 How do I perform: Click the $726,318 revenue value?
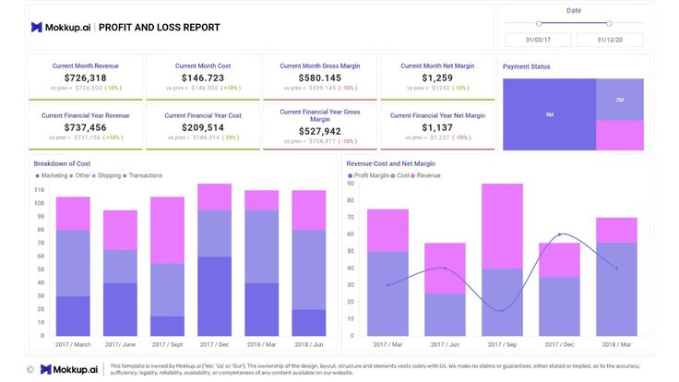point(85,78)
